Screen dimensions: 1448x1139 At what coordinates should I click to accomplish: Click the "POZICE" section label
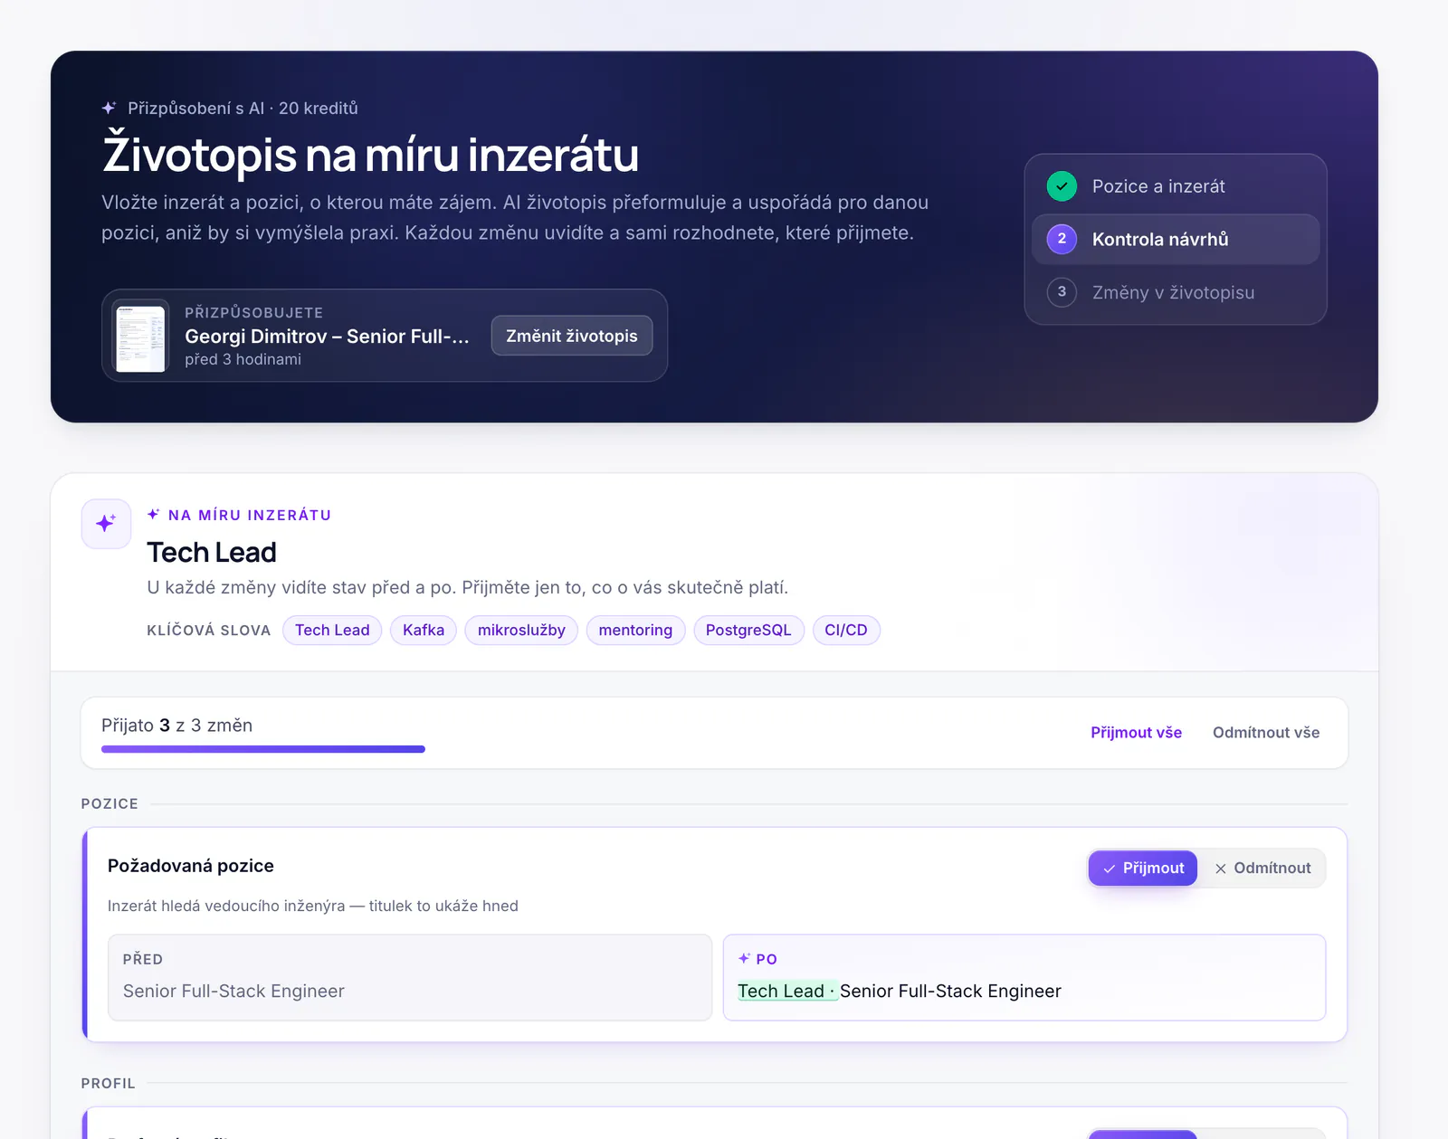(x=110, y=803)
